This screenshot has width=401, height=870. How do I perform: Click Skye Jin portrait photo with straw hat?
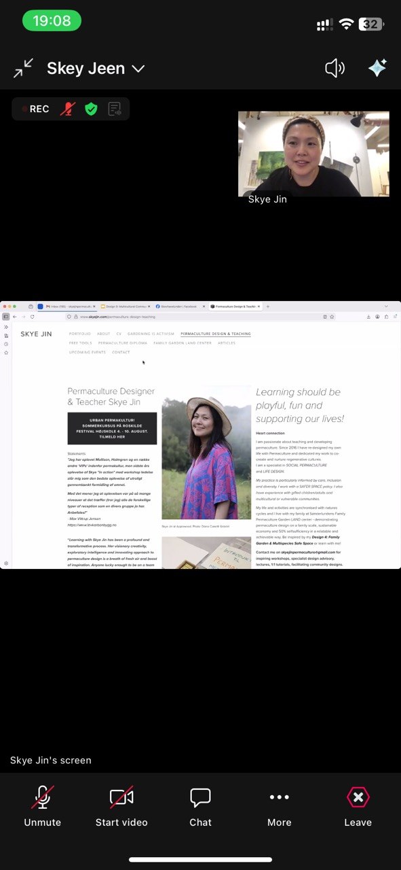206,453
